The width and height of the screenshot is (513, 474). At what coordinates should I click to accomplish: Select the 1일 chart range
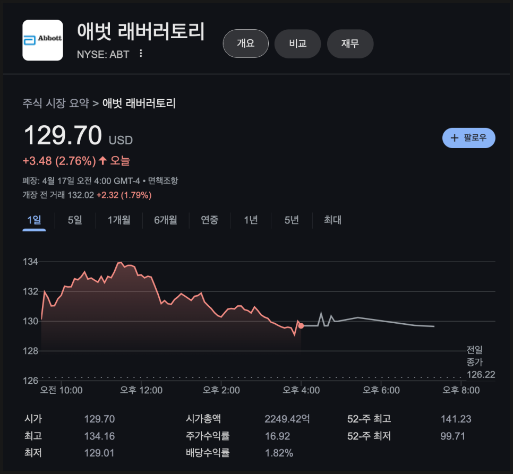pos(34,220)
